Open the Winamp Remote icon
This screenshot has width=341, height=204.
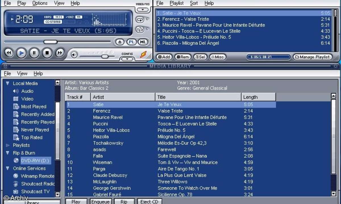[x=16, y=176]
